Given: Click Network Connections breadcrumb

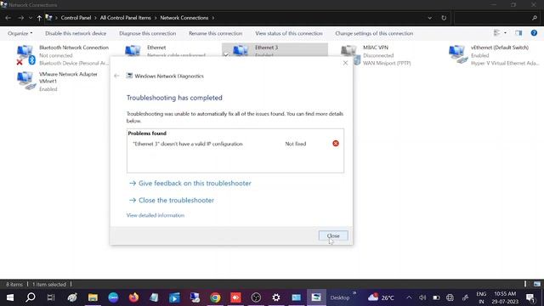Looking at the screenshot, I should click(184, 18).
